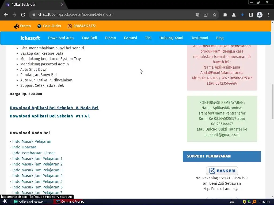This screenshot has height=205, width=274.
Task: Click Cara Order text link
Action: [52, 26]
